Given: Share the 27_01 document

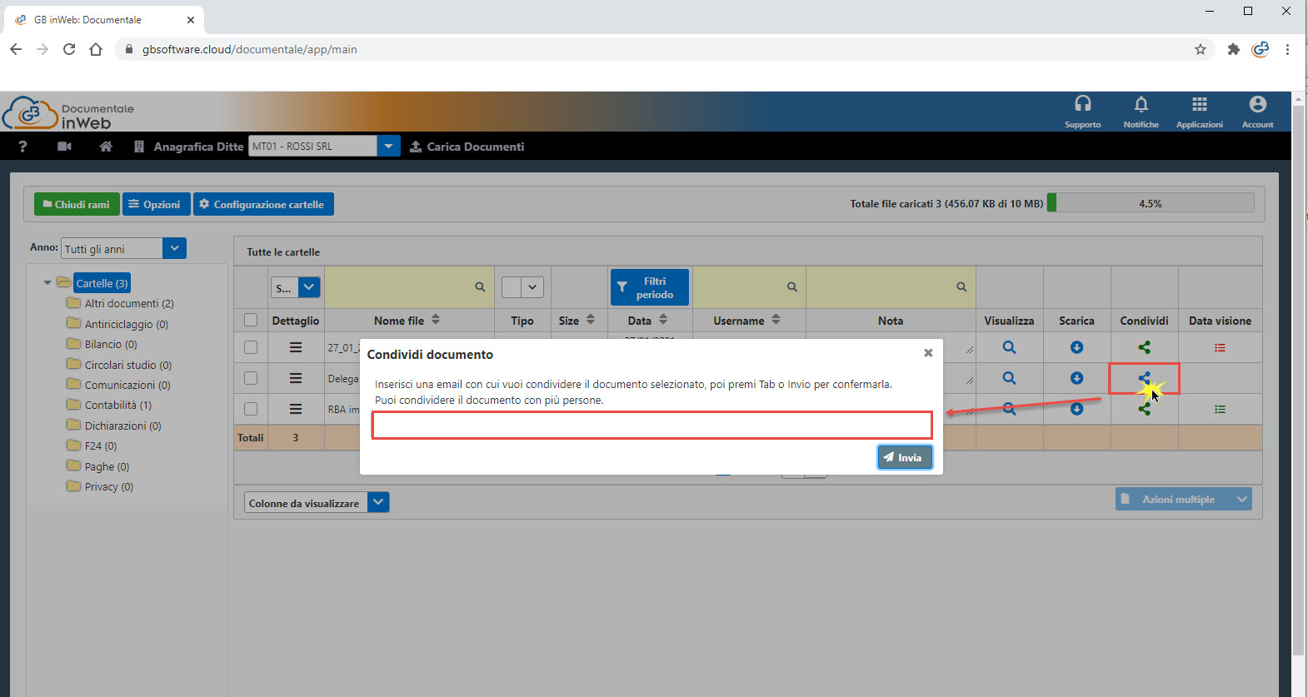Looking at the screenshot, I should point(1144,347).
